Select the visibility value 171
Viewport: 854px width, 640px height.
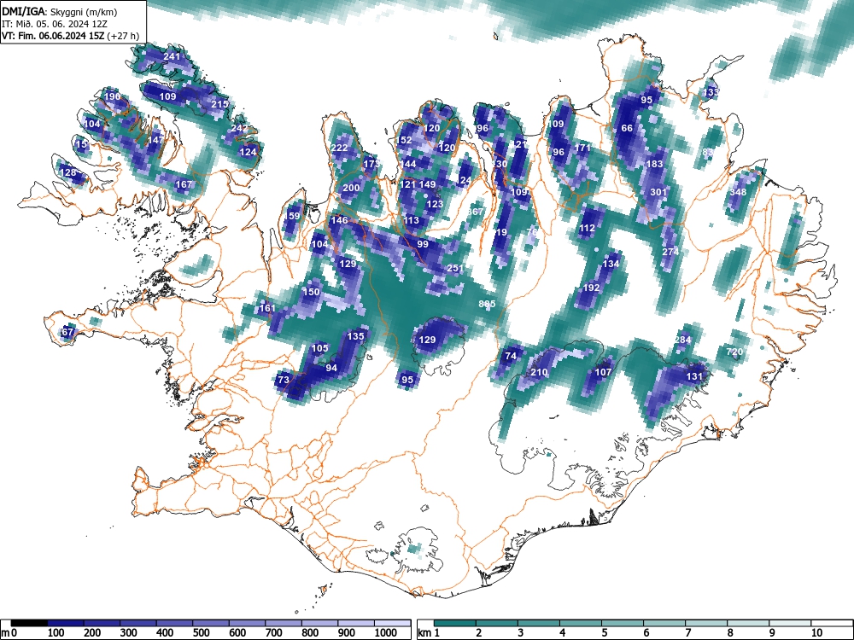(582, 148)
